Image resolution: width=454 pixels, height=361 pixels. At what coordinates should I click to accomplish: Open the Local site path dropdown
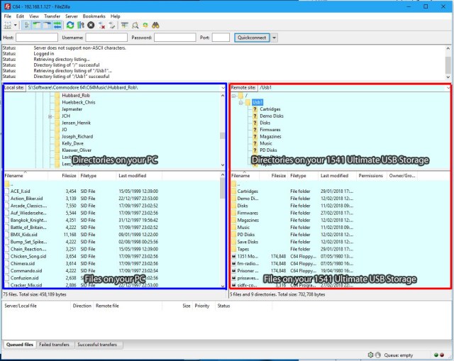tap(223, 88)
